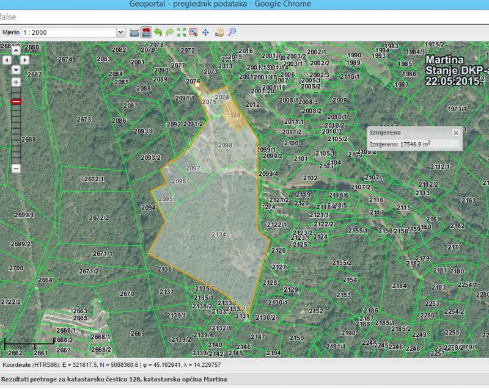Activate the pan move tool
This screenshot has width=489, height=390.
pyautogui.click(x=205, y=32)
